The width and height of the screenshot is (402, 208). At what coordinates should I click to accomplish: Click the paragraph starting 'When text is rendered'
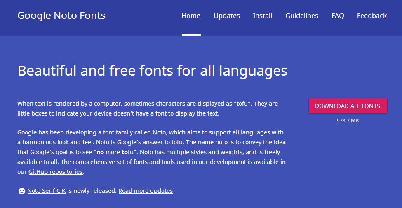click(148, 109)
